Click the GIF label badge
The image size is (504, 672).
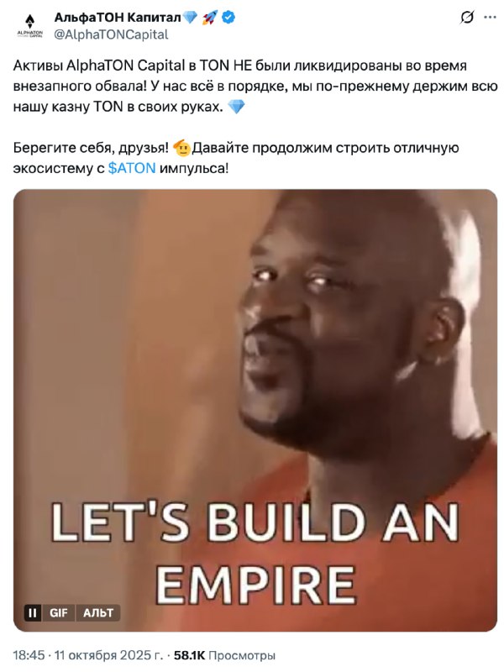[58, 613]
